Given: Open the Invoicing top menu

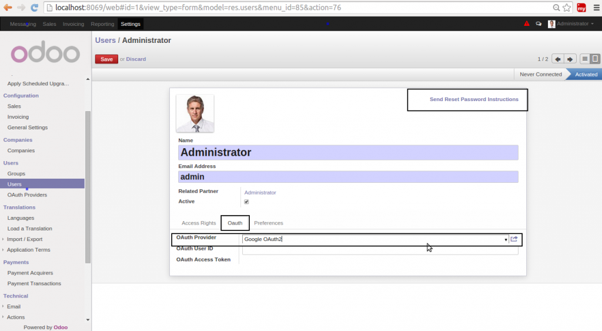Looking at the screenshot, I should 73,24.
